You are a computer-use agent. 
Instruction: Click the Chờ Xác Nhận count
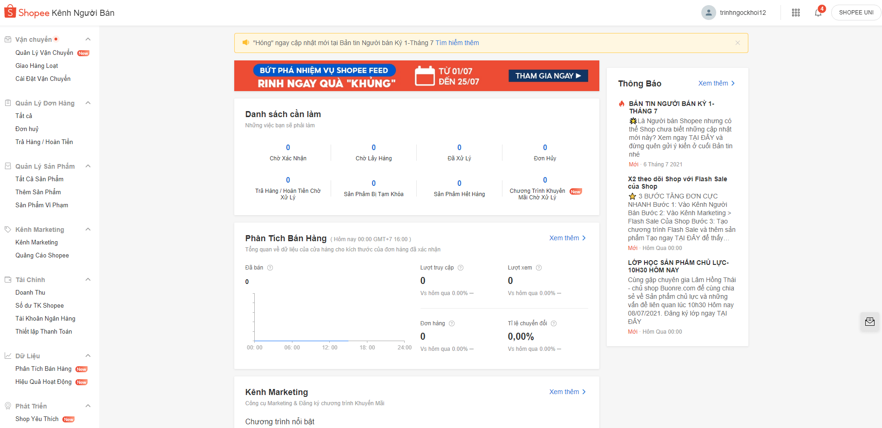288,147
